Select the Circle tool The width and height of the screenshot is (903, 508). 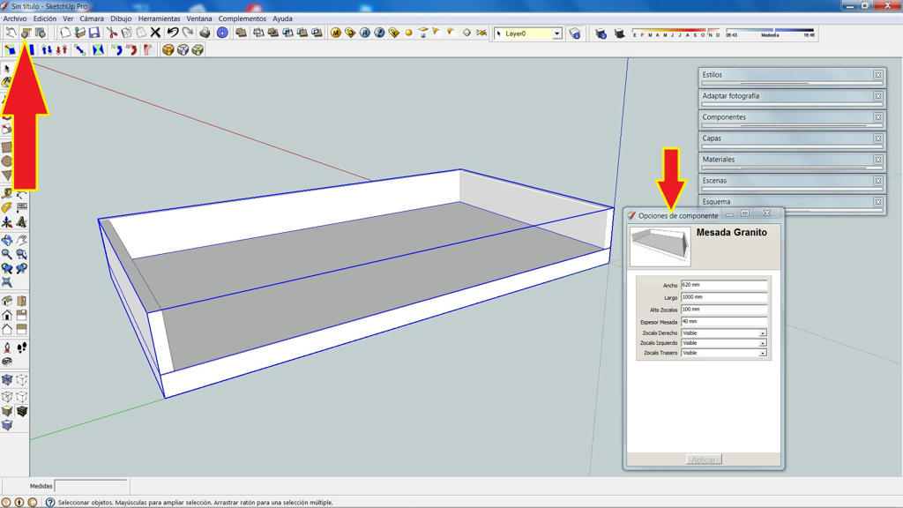coord(7,161)
